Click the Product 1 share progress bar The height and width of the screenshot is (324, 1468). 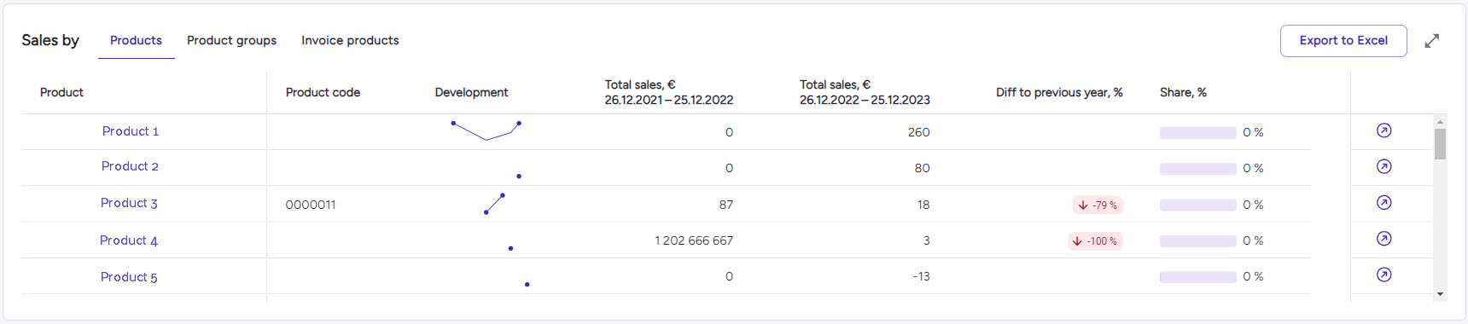(1198, 133)
